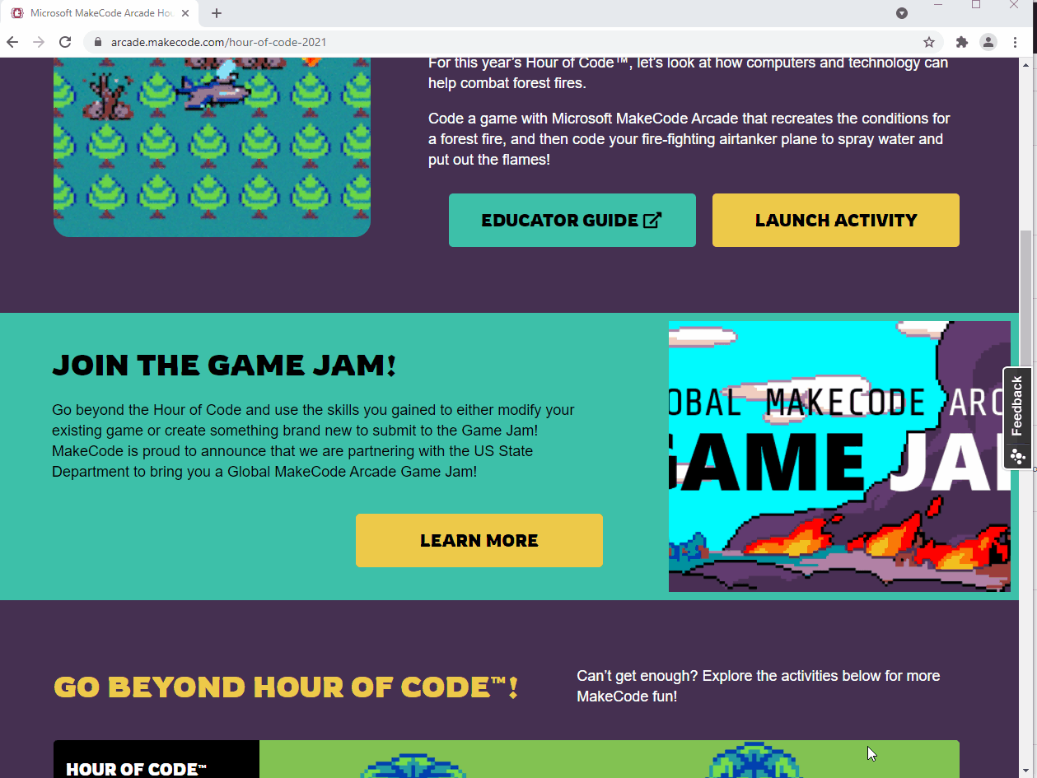Screen dimensions: 1037x778
Task: Open a new tab with the plus icon
Action: [x=217, y=13]
